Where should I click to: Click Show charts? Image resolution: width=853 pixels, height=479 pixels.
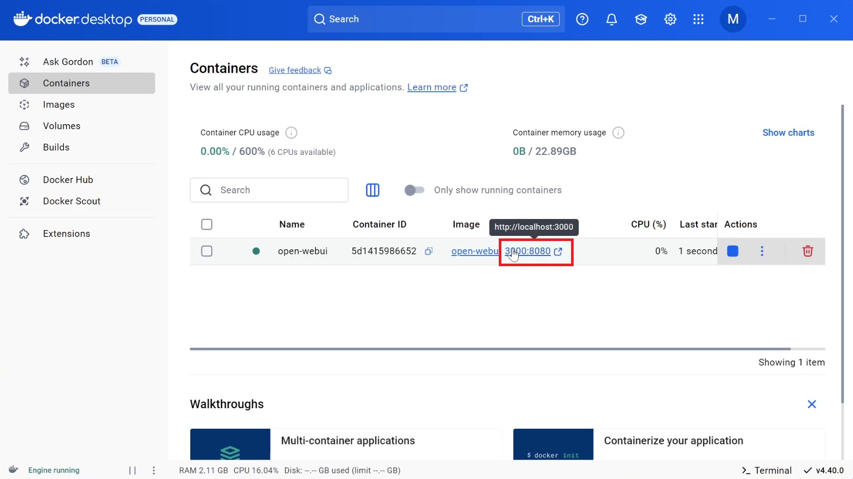pos(788,133)
